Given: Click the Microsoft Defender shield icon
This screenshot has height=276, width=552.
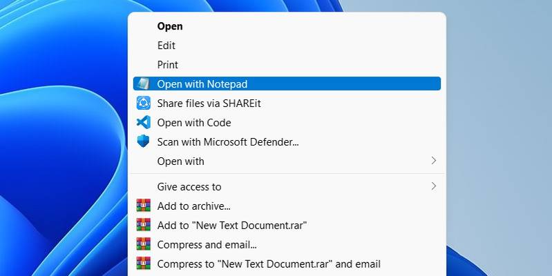Looking at the screenshot, I should pyautogui.click(x=143, y=141).
